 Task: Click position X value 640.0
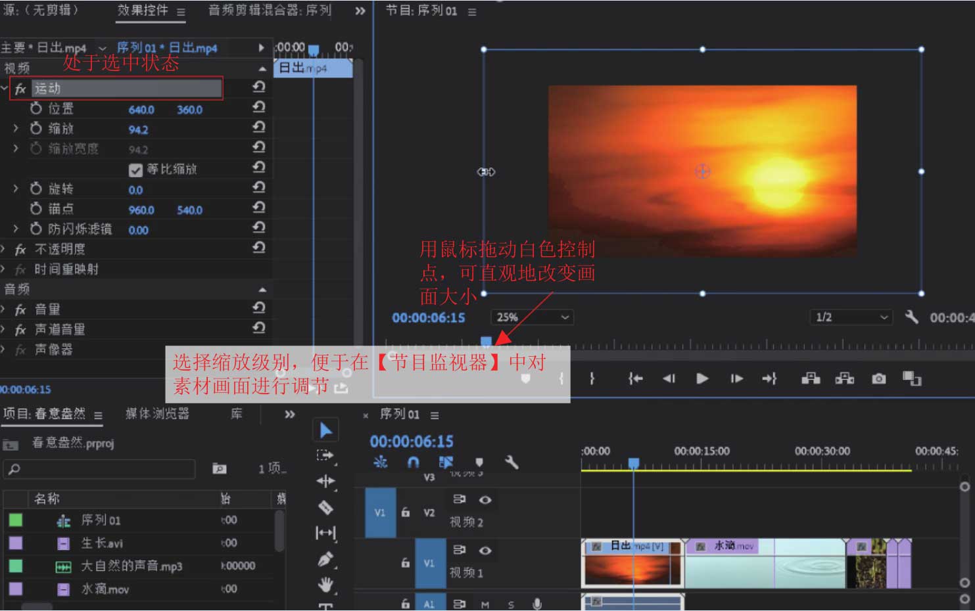pos(141,110)
